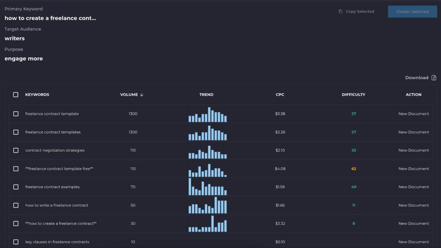Sort table by Keywords column header
Screen dimensions: 441x248
tap(37, 95)
